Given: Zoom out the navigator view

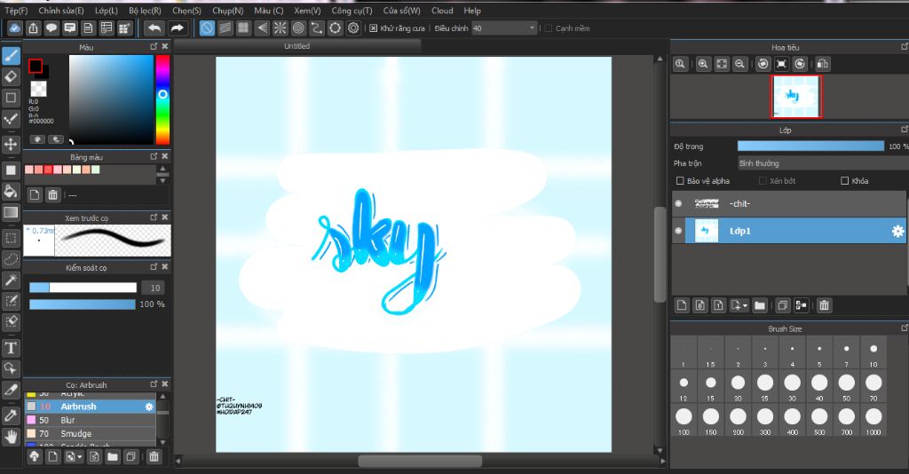Looking at the screenshot, I should (739, 64).
